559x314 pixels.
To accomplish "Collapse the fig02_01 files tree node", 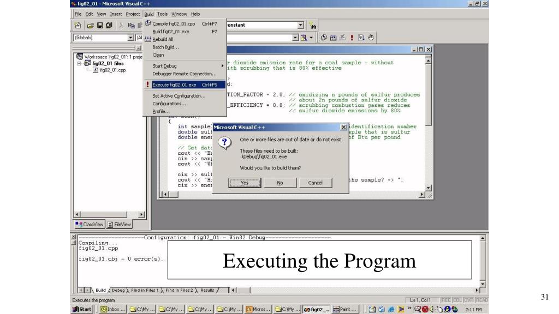I will 79,63.
